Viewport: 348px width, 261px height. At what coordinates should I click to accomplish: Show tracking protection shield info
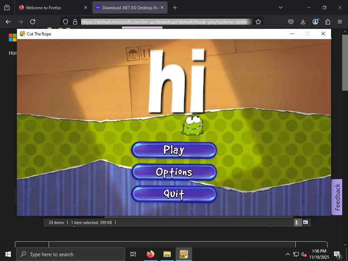click(66, 22)
